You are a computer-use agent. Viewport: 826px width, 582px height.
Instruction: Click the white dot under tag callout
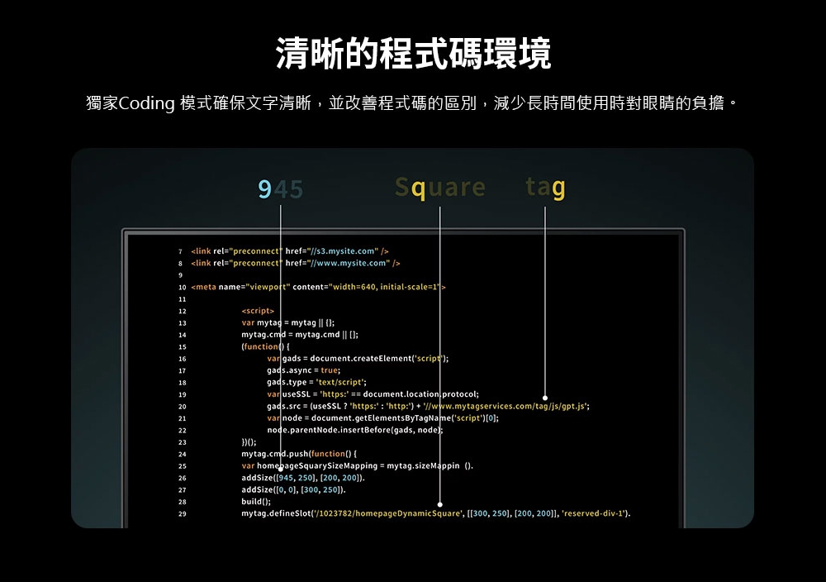[x=545, y=398]
